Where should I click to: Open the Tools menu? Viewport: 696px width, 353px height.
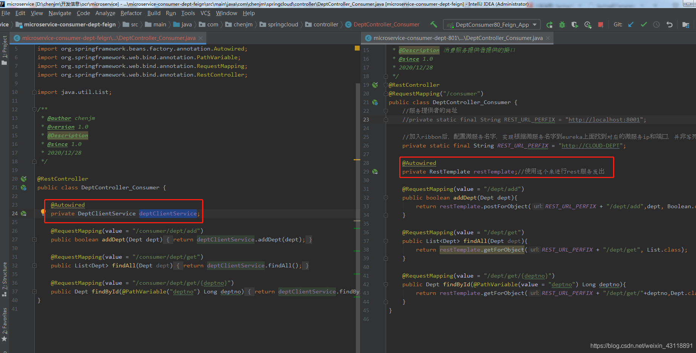tap(188, 13)
